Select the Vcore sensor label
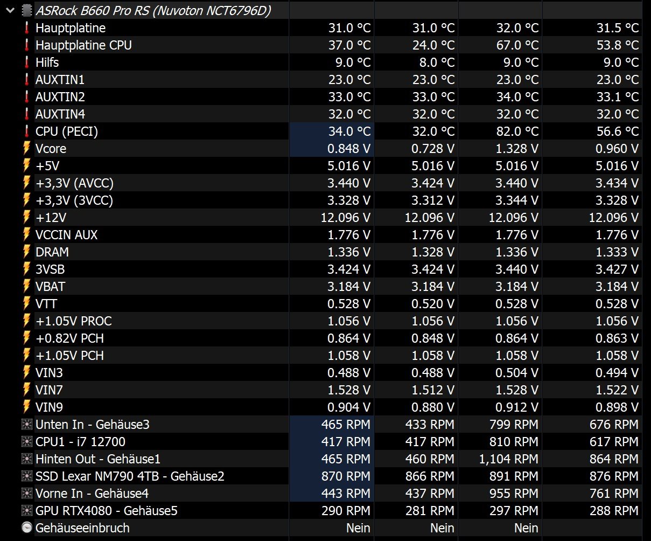 [51, 149]
